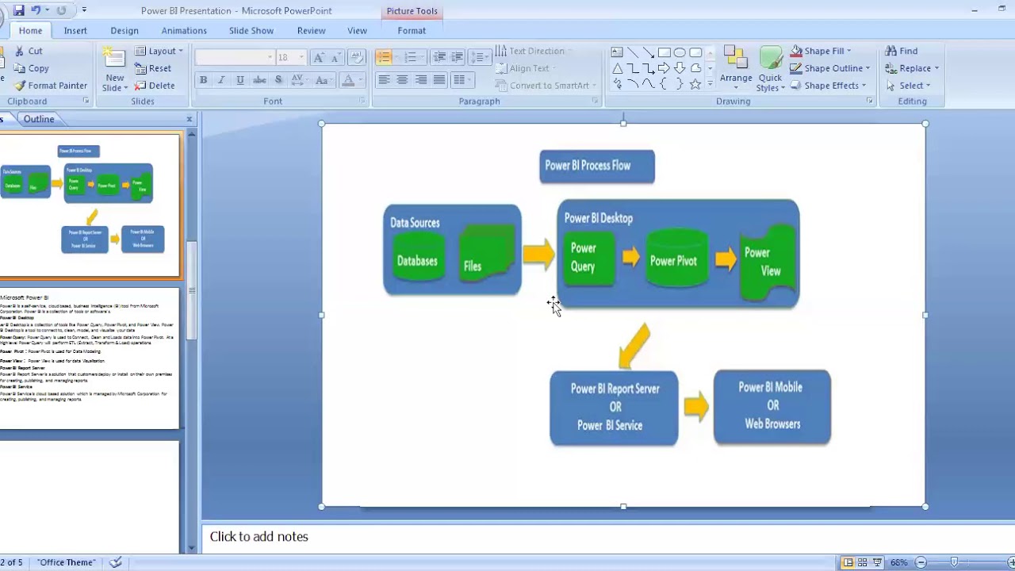Toggle bulleted list button

384,57
